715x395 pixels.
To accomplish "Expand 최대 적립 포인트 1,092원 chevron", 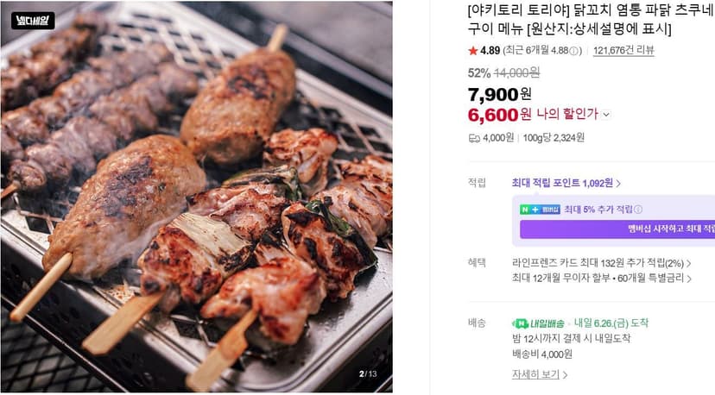I will [x=618, y=184].
